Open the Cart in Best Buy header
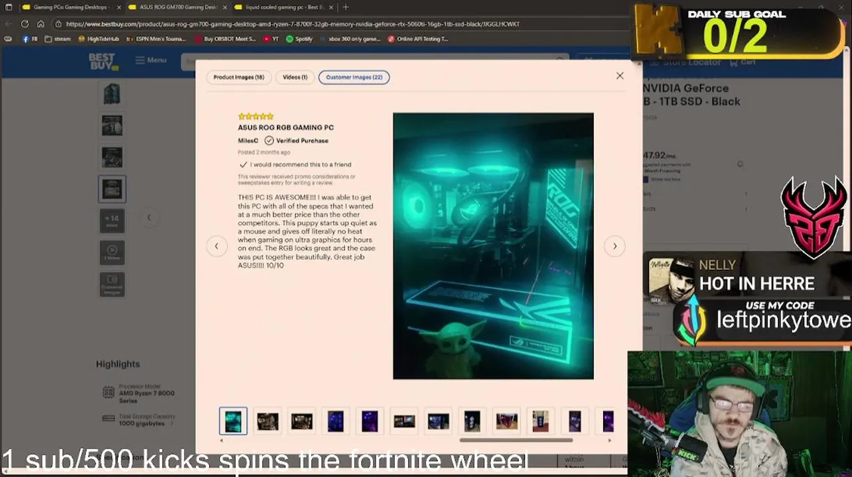The width and height of the screenshot is (852, 477). (x=744, y=62)
